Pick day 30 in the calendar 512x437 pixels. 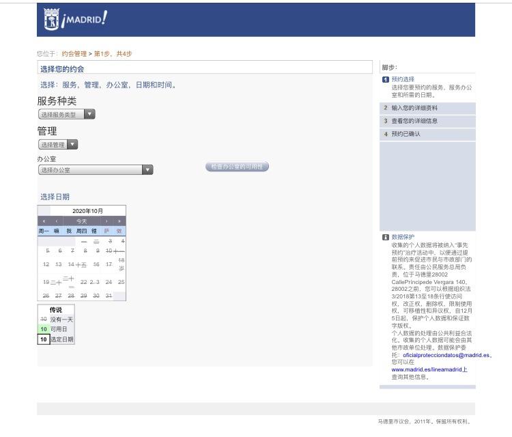pos(96,296)
